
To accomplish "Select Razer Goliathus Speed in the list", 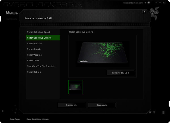I will [43, 32].
